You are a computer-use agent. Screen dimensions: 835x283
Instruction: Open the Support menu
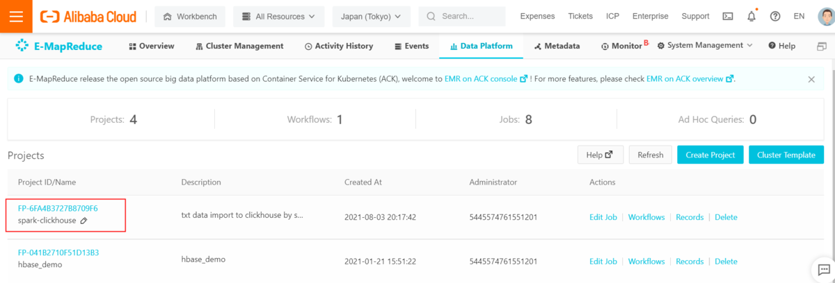tap(695, 16)
